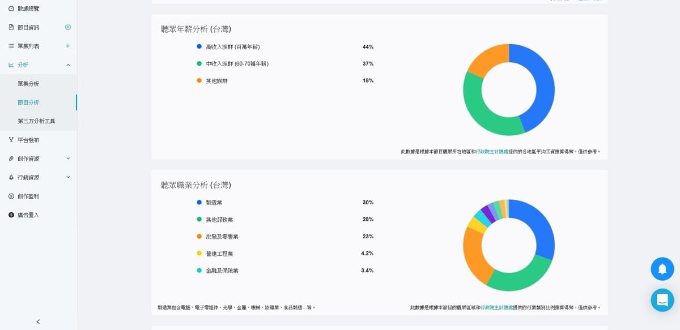Collapse the sidebar with the left arrow
The width and height of the screenshot is (680, 330).
point(38,322)
